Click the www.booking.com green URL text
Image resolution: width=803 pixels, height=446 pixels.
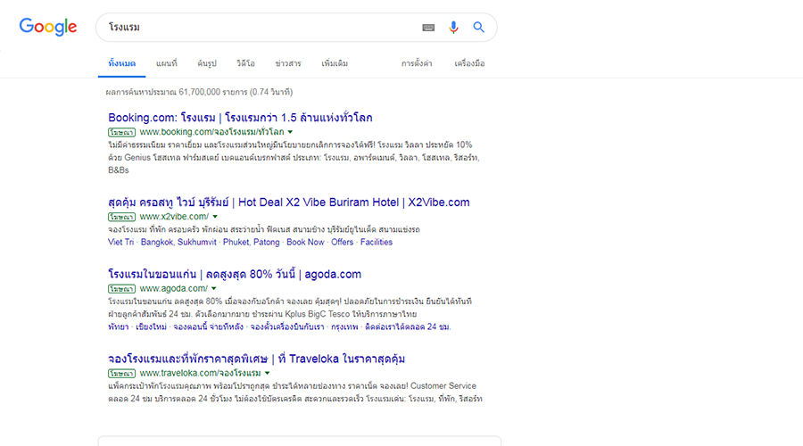click(212, 132)
